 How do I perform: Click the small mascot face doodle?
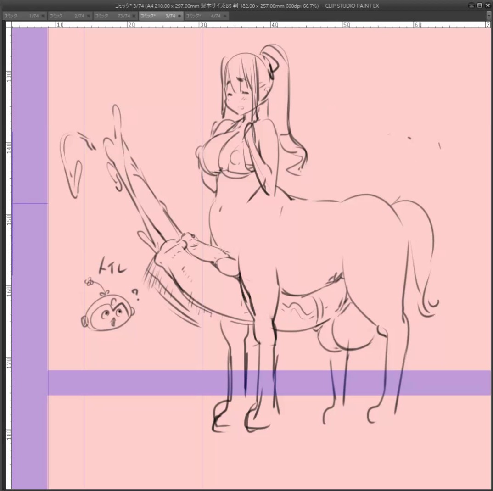pyautogui.click(x=108, y=312)
